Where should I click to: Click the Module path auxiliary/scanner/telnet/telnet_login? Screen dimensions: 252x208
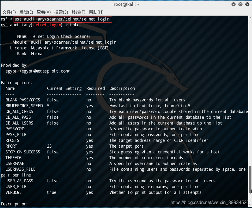point(74,42)
